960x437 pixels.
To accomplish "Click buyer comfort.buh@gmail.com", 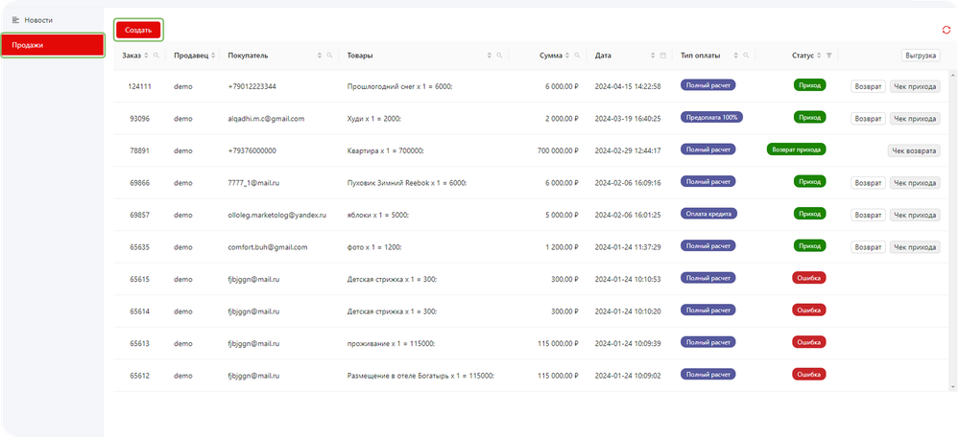I will point(268,247).
